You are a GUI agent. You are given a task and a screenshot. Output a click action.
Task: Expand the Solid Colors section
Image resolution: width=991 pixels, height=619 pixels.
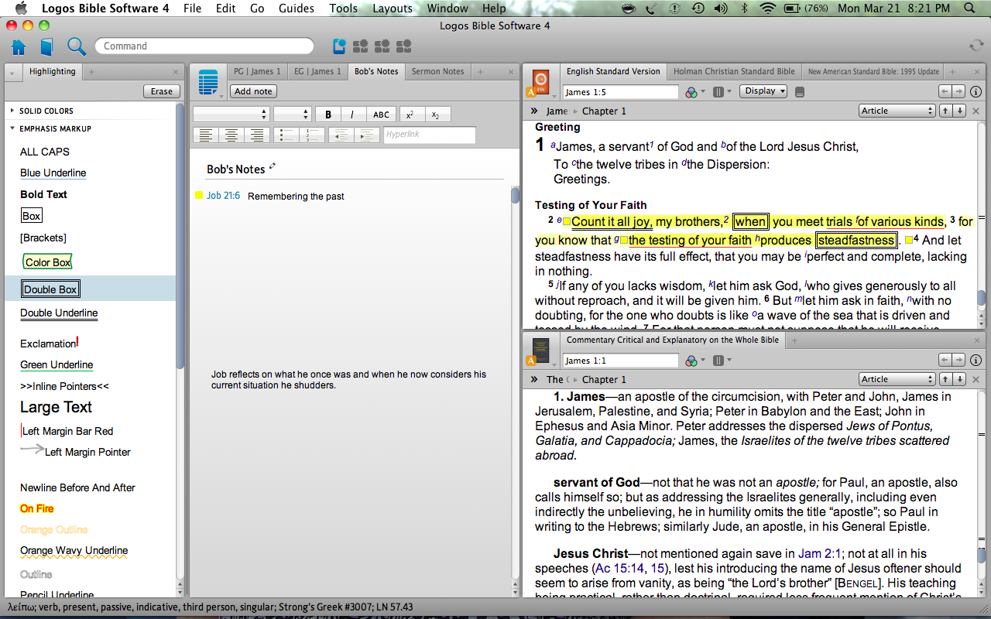12,111
